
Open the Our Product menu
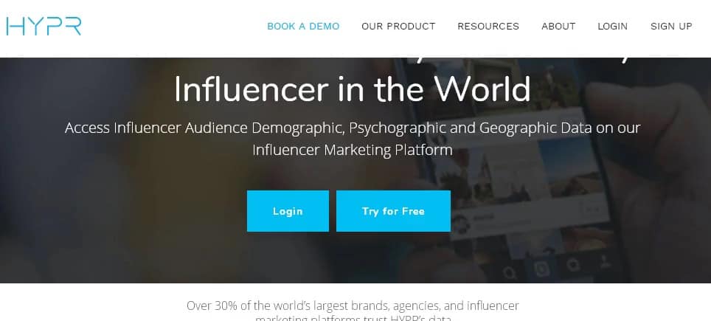pyautogui.click(x=398, y=27)
